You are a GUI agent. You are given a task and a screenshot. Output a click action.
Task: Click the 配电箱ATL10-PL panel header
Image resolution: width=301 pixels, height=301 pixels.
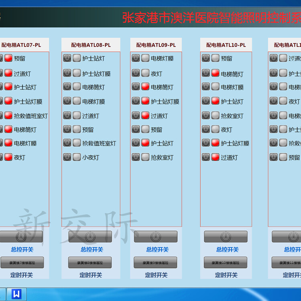click(x=226, y=45)
